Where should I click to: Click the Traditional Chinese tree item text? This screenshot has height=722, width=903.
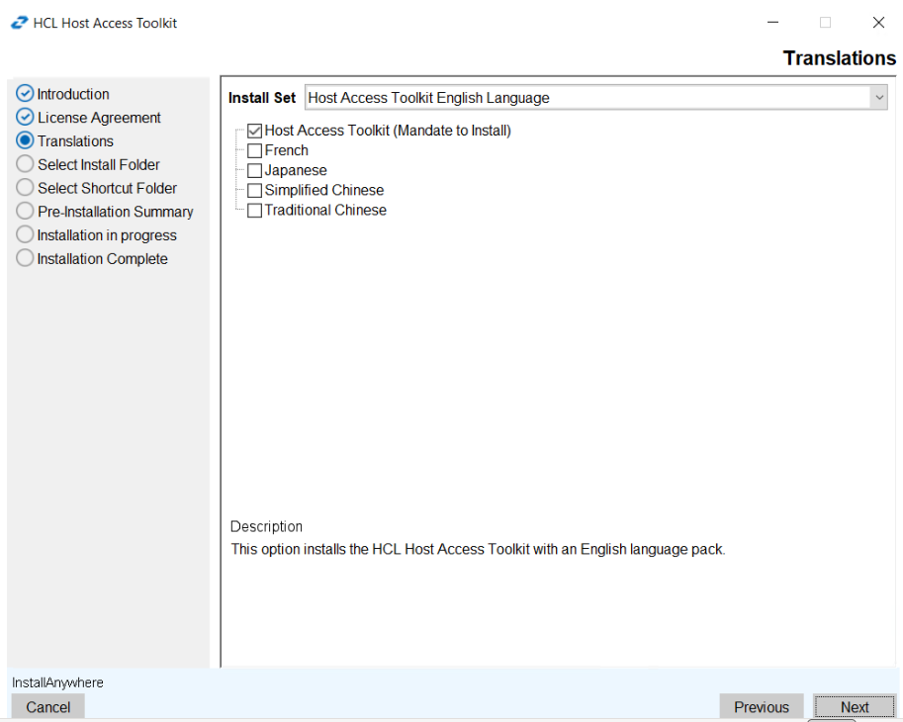pyautogui.click(x=325, y=210)
